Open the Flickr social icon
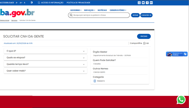 [x=151, y=3]
